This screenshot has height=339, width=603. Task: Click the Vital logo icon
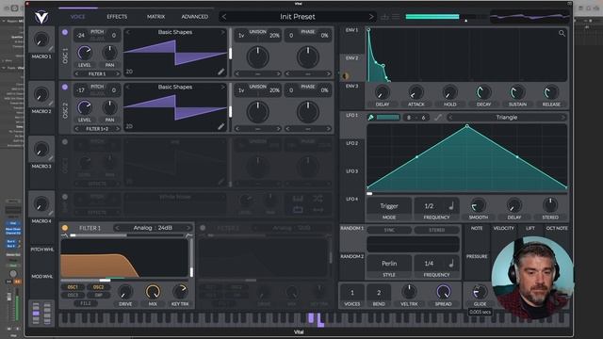(41, 17)
